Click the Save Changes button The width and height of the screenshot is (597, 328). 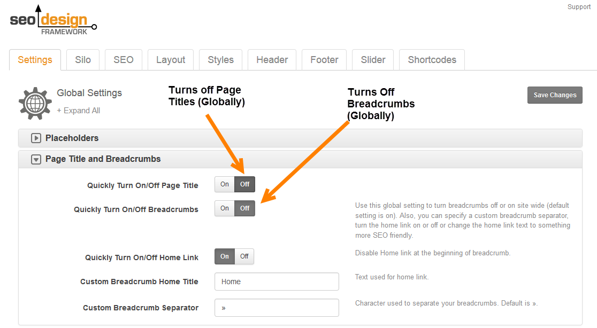(555, 95)
